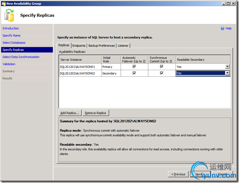Image resolution: width=239 pixels, height=183 pixels.
Task: Open the Help link
Action: (x=228, y=29)
